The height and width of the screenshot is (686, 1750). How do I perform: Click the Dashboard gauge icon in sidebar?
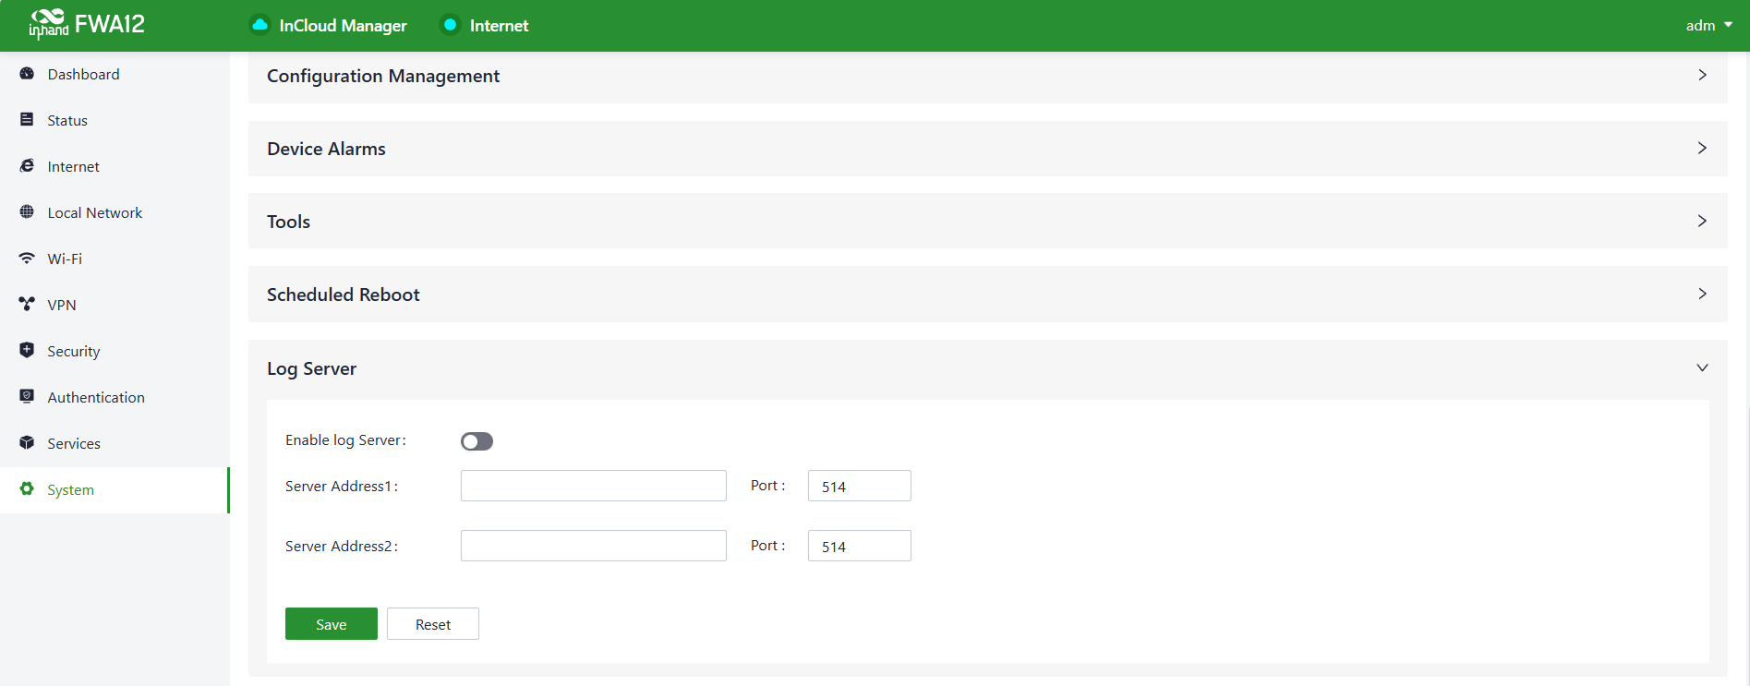click(x=27, y=74)
